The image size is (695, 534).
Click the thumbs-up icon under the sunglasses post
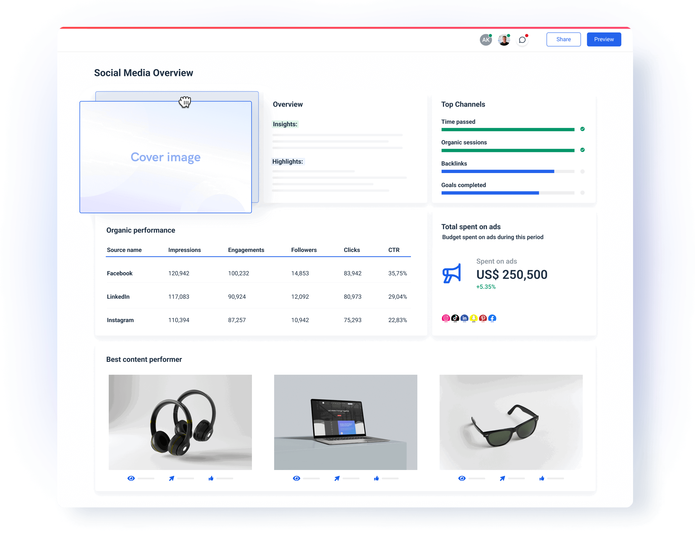(542, 478)
